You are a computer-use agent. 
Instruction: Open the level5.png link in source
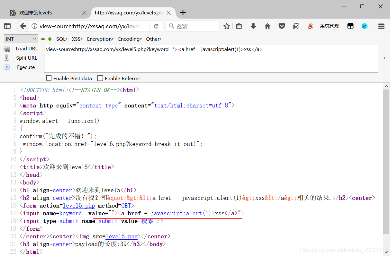tap(122, 236)
